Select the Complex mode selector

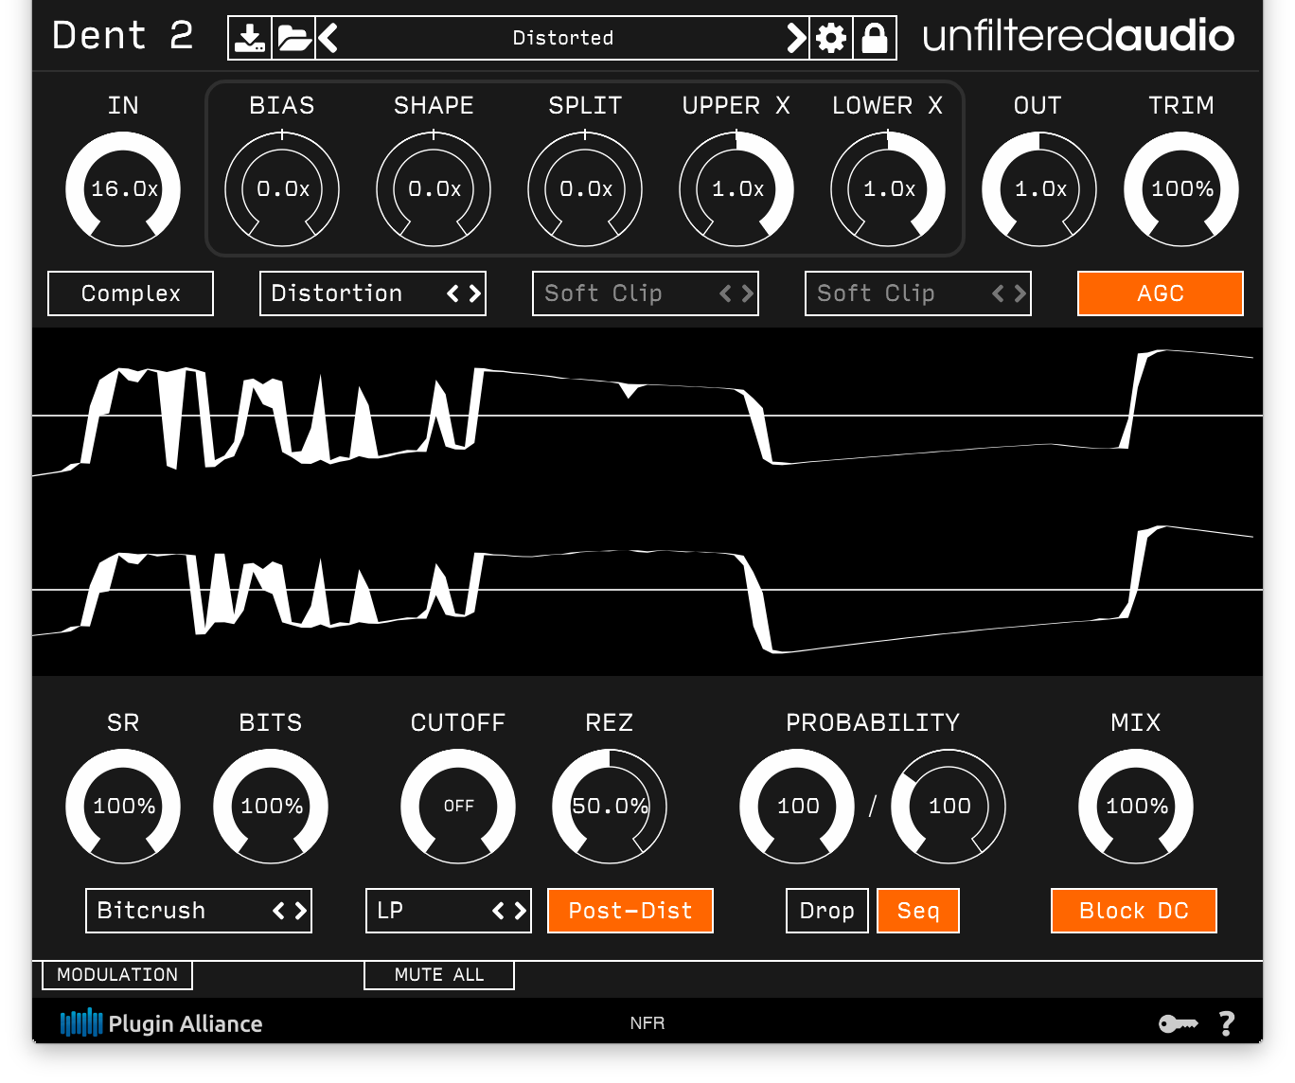(130, 293)
